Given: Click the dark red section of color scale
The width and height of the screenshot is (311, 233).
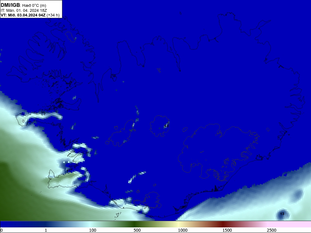Looking at the screenshot, I should click(224, 224).
